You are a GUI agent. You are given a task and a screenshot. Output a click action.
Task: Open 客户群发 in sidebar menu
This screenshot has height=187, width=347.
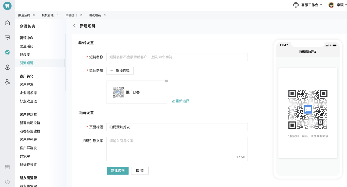coord(27,85)
